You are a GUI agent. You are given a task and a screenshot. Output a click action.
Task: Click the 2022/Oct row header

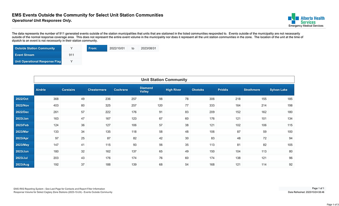click(x=24, y=99)
